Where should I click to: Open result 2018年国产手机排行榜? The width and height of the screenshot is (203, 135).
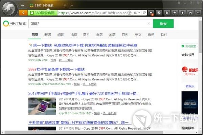pos(84,93)
